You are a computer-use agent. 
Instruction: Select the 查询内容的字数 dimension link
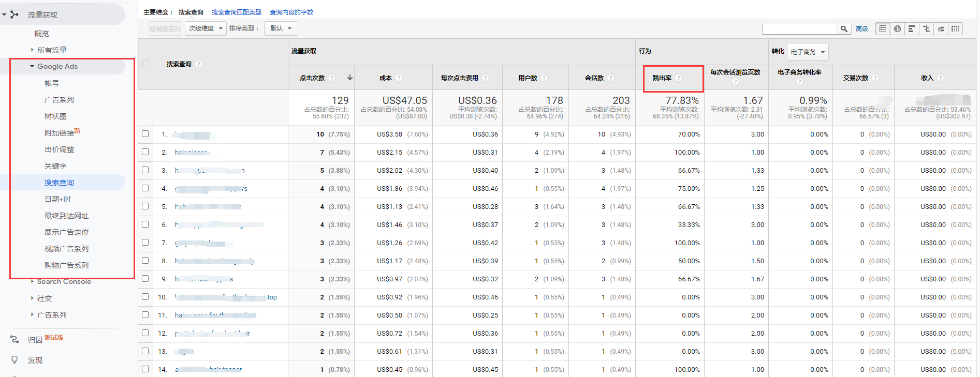(291, 12)
